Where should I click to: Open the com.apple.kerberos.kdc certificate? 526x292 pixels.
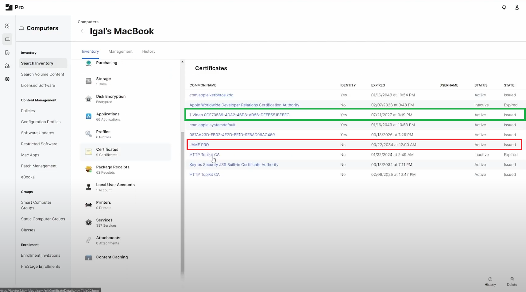pos(211,95)
